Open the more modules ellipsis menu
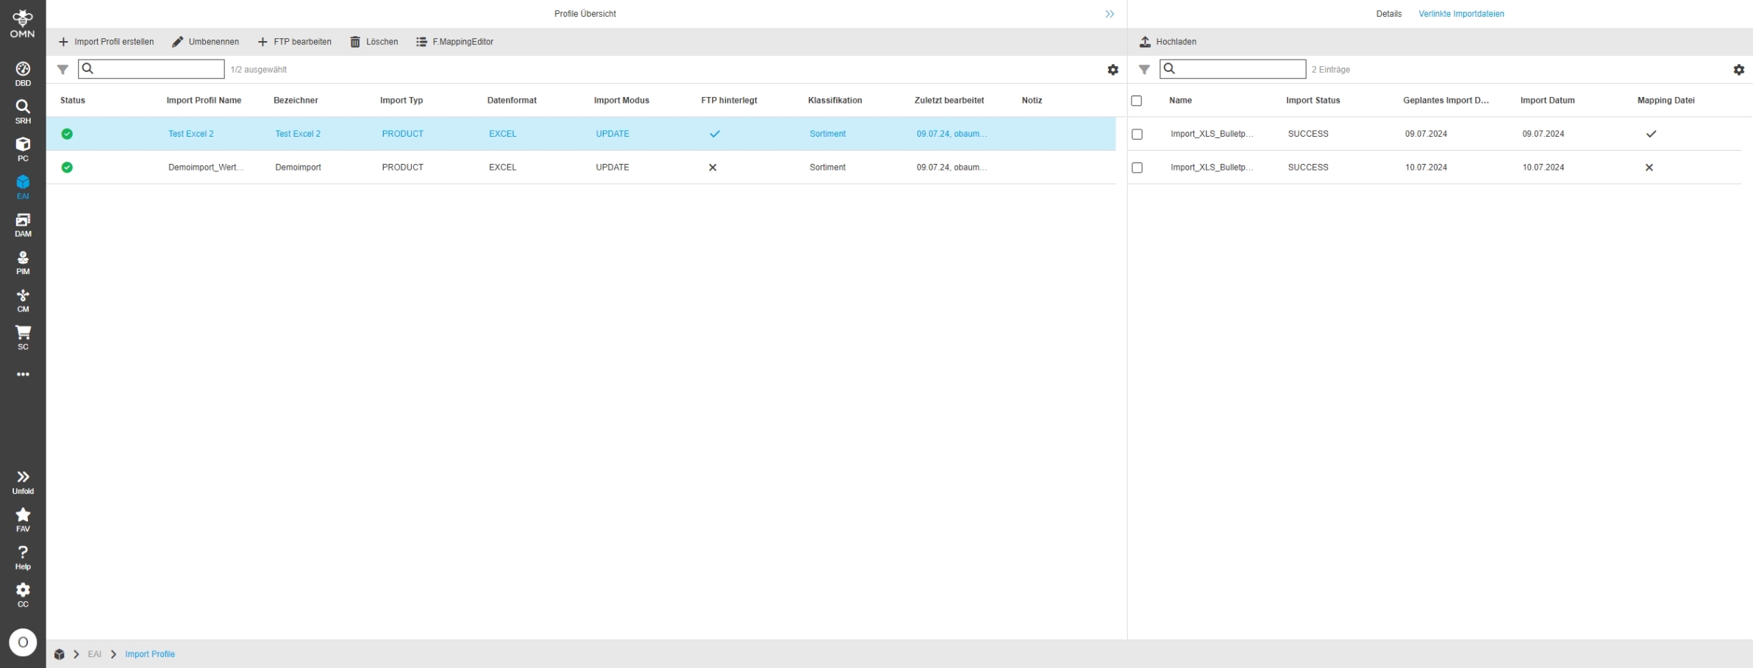This screenshot has width=1753, height=668. point(23,374)
